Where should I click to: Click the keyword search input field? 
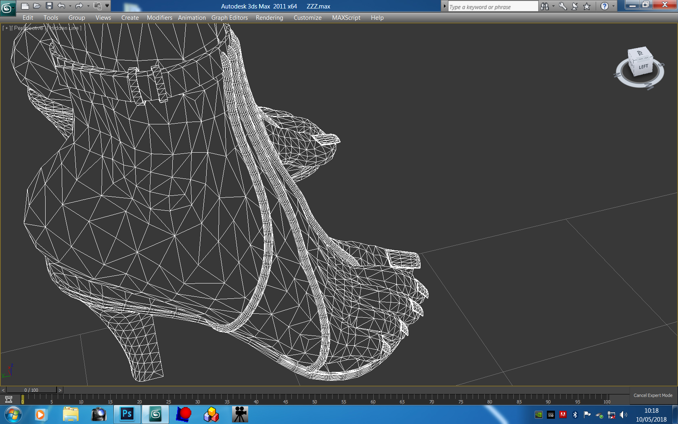click(493, 7)
